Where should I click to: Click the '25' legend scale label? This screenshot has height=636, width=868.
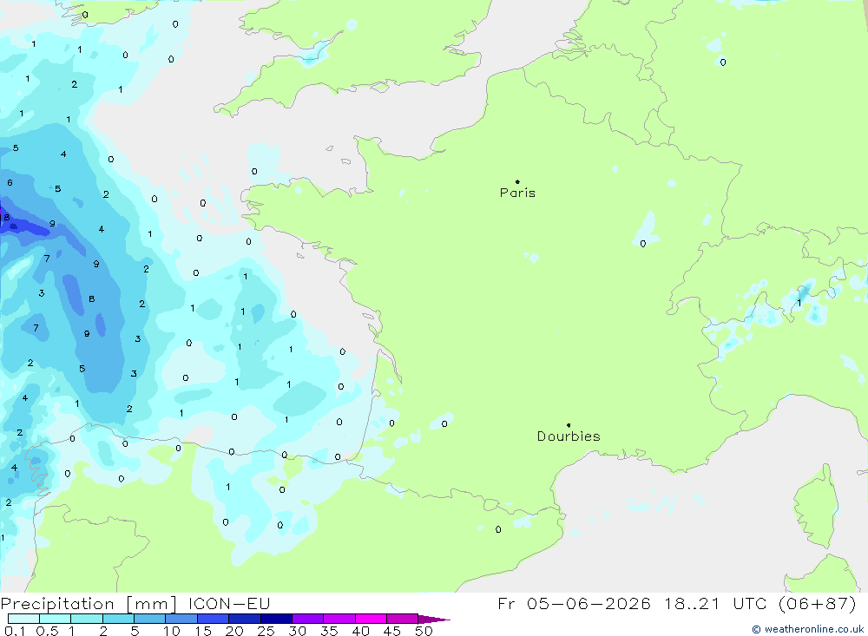click(x=266, y=631)
